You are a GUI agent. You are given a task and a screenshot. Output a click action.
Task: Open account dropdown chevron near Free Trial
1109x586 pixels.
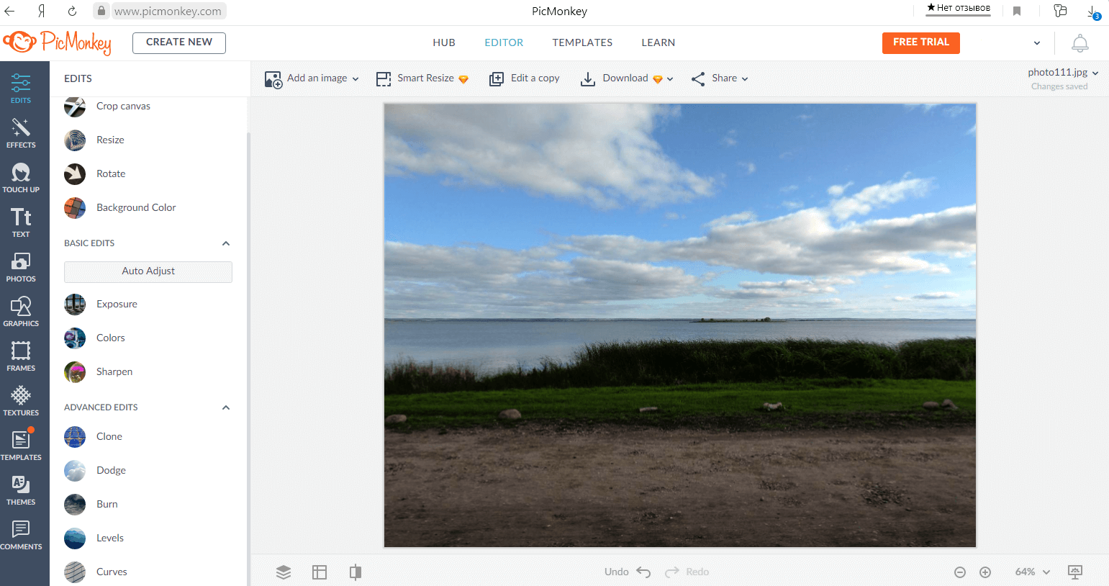[x=1037, y=43]
